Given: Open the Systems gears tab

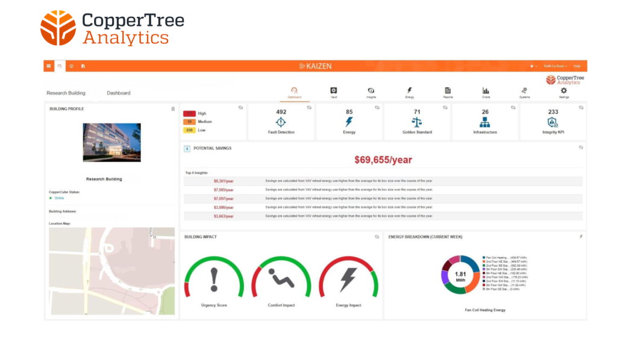Looking at the screenshot, I should pos(525,93).
